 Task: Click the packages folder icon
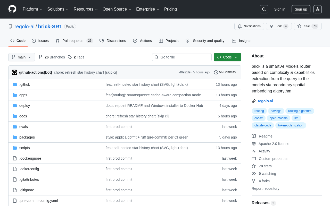pos(15,137)
